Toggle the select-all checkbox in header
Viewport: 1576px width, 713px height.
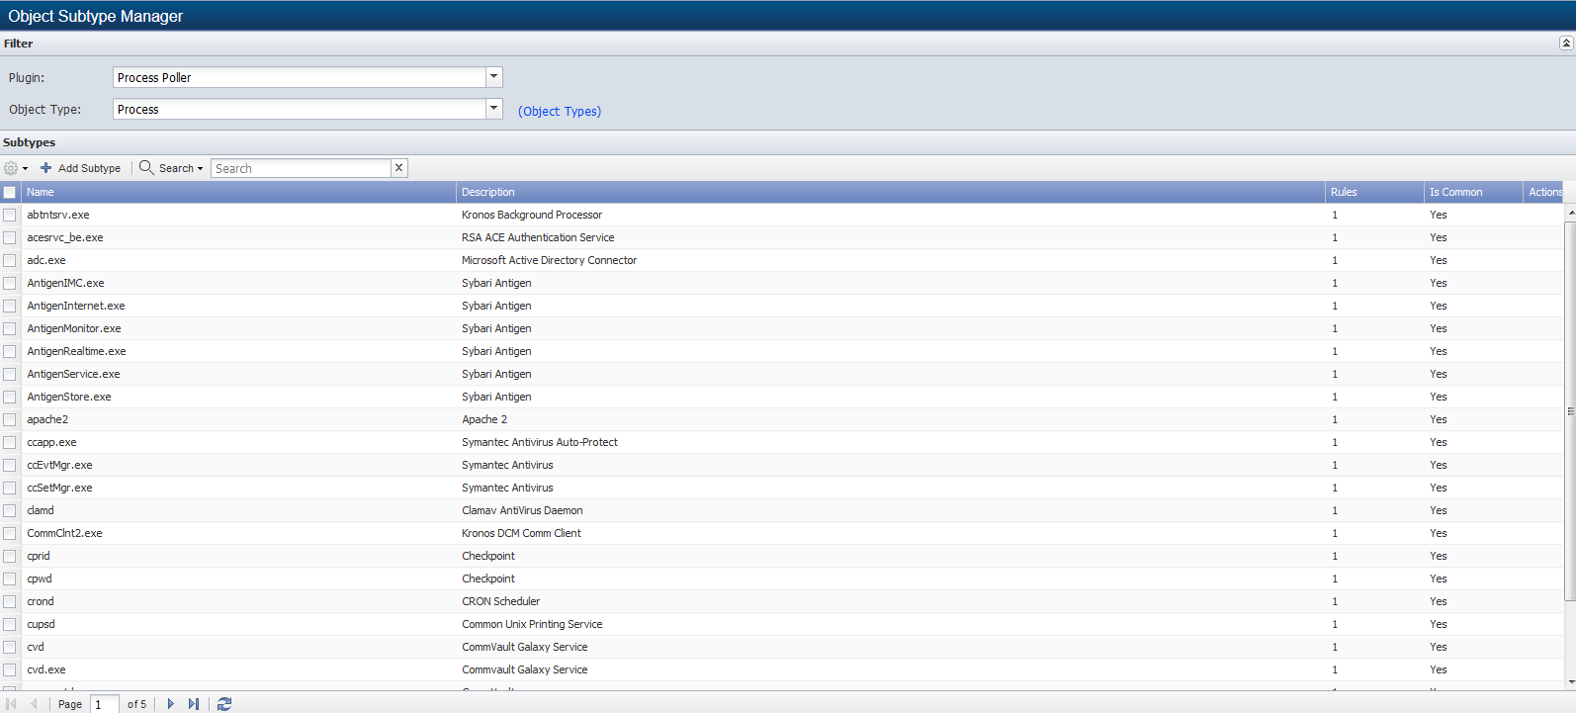[x=9, y=193]
